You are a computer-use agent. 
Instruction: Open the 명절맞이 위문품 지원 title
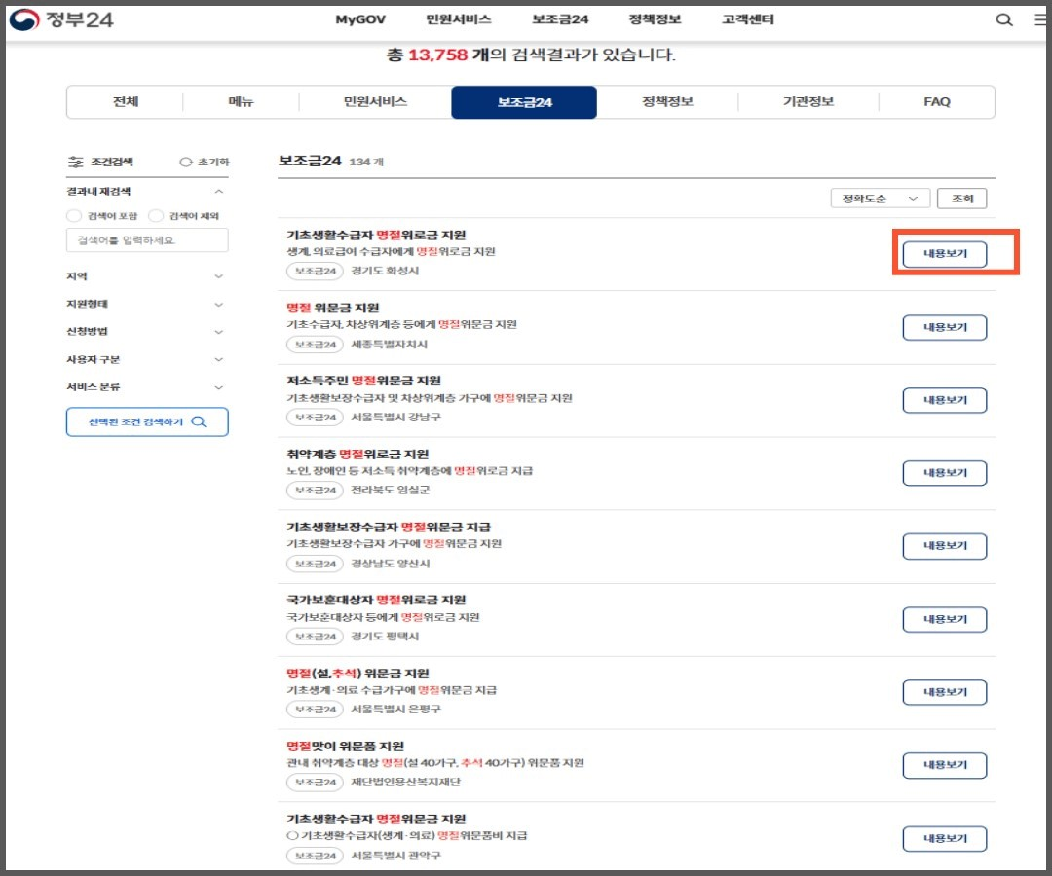pos(346,747)
